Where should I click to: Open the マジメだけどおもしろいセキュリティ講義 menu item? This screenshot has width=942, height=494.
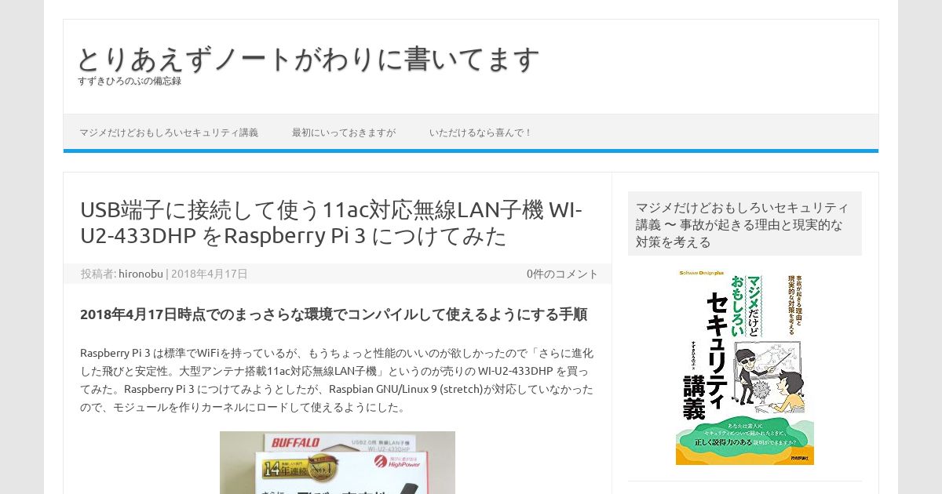[169, 133]
